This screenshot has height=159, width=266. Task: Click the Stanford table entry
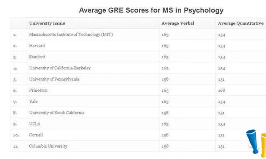tap(37, 57)
